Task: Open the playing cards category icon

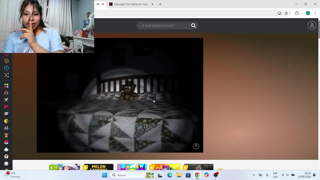Action: [x=6, y=156]
